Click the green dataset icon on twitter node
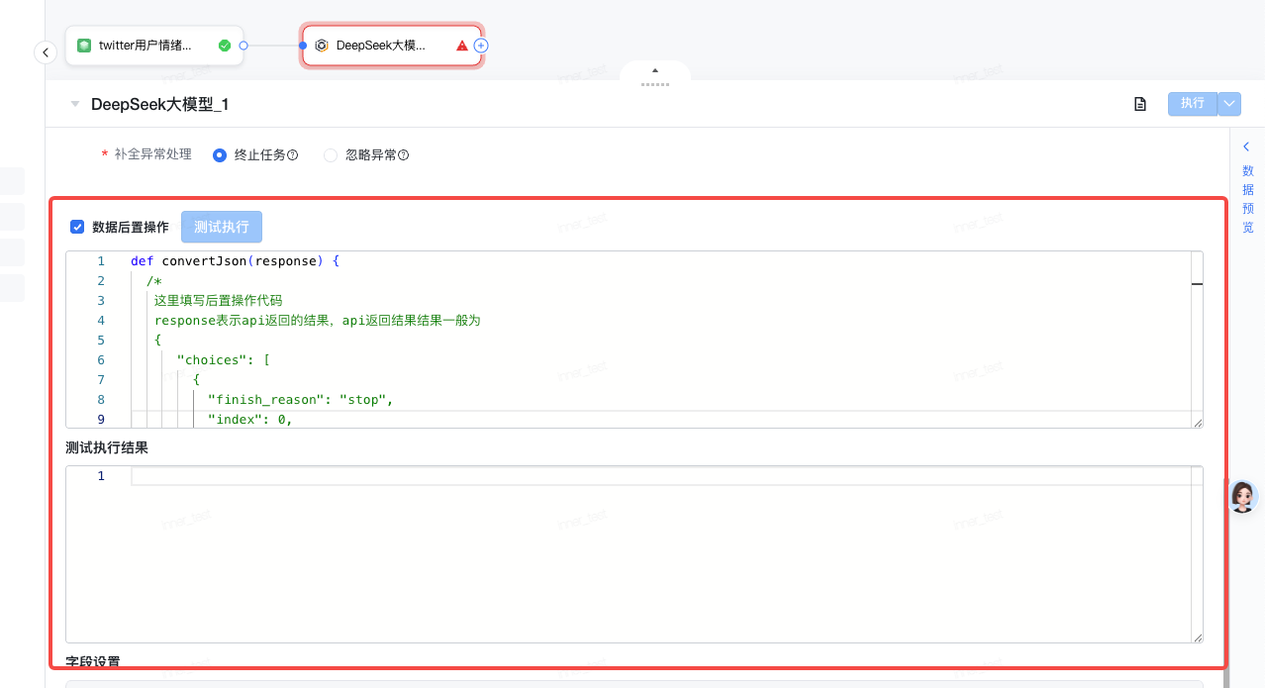The width and height of the screenshot is (1265, 688). tap(84, 46)
